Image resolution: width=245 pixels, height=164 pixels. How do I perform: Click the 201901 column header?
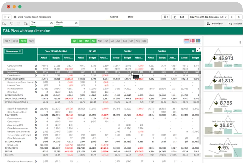coord(93,51)
